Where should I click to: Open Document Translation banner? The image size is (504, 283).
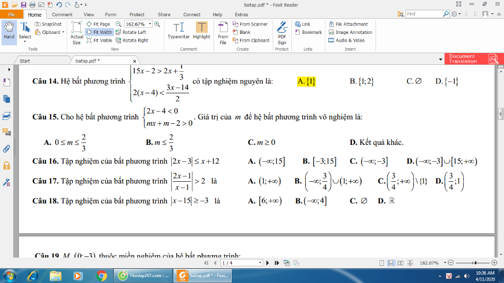[x=474, y=59]
